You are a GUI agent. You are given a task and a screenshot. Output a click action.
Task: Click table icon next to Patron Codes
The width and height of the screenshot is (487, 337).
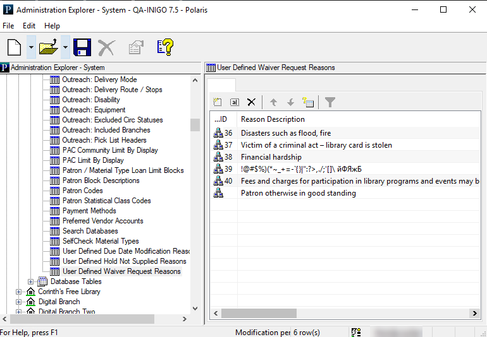(x=54, y=191)
